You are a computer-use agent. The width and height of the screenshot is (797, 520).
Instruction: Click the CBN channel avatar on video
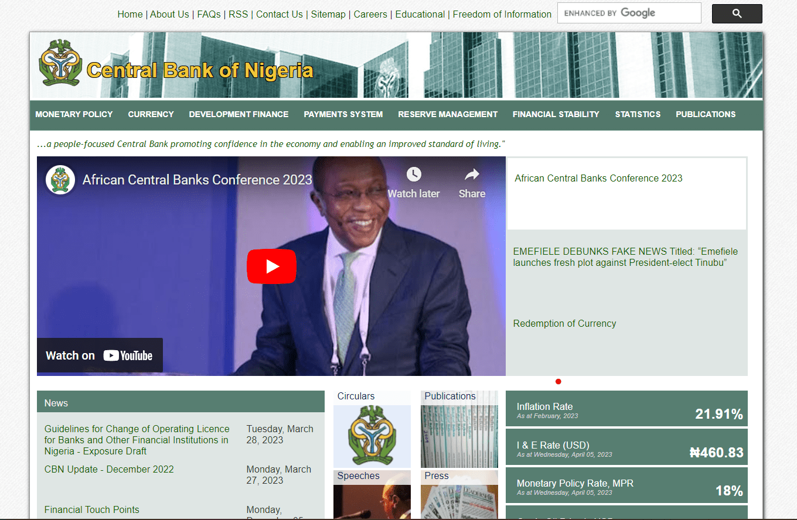[60, 180]
